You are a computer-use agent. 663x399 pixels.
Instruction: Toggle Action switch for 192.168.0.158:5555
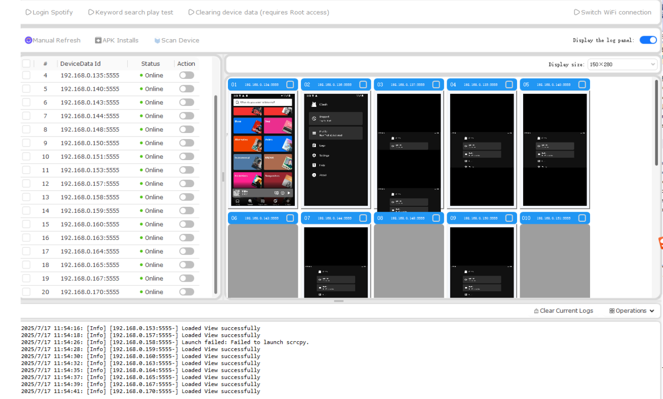pyautogui.click(x=187, y=197)
